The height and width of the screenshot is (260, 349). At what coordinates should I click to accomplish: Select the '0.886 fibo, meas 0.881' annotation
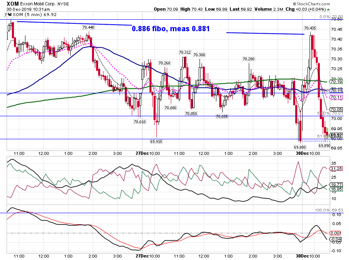point(171,29)
